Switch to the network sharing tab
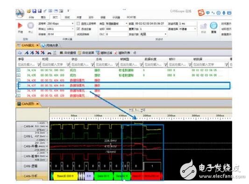 (x=50, y=45)
